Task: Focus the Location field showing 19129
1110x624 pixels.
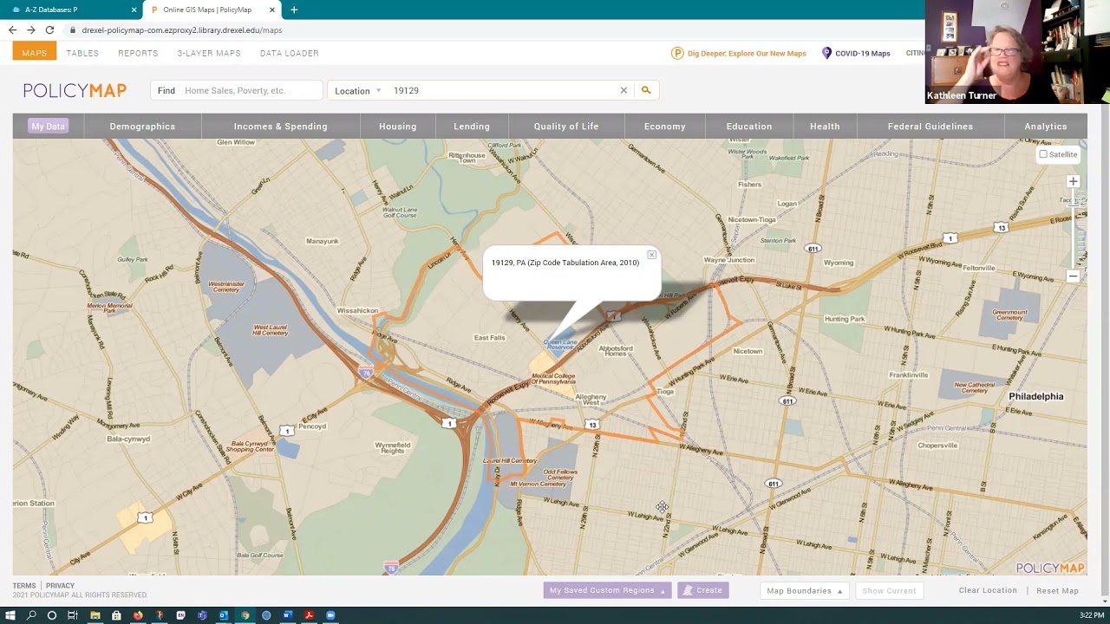Action: click(503, 90)
